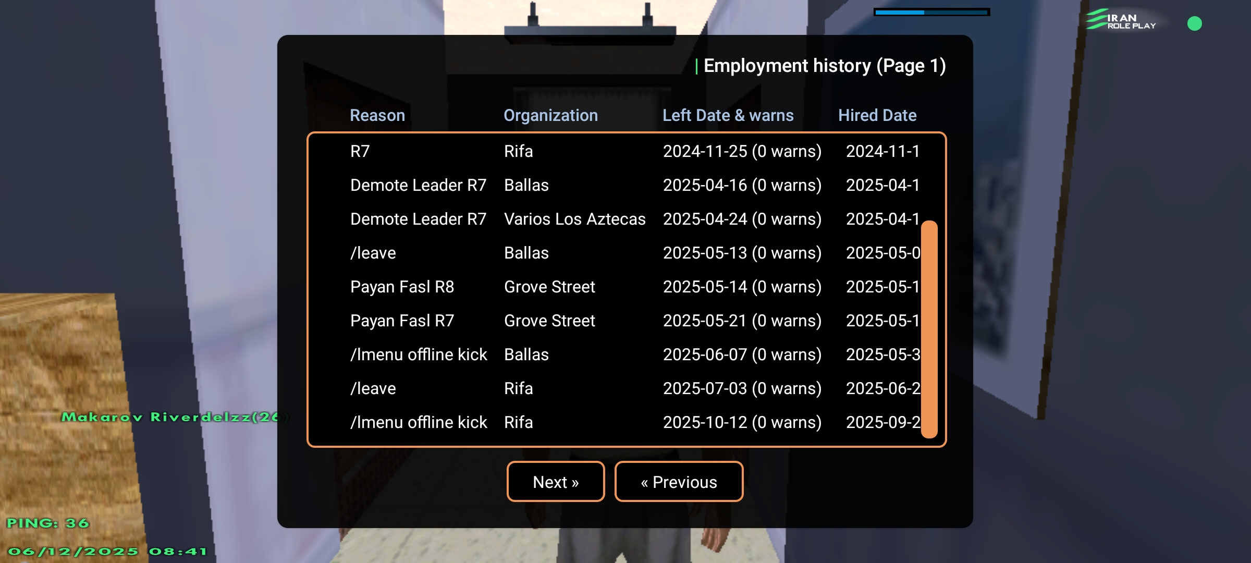1251x563 pixels.
Task: Click the Hired Date column header
Action: [x=877, y=115]
